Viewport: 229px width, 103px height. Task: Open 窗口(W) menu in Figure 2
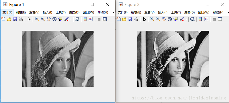pyautogui.click(x=203, y=12)
